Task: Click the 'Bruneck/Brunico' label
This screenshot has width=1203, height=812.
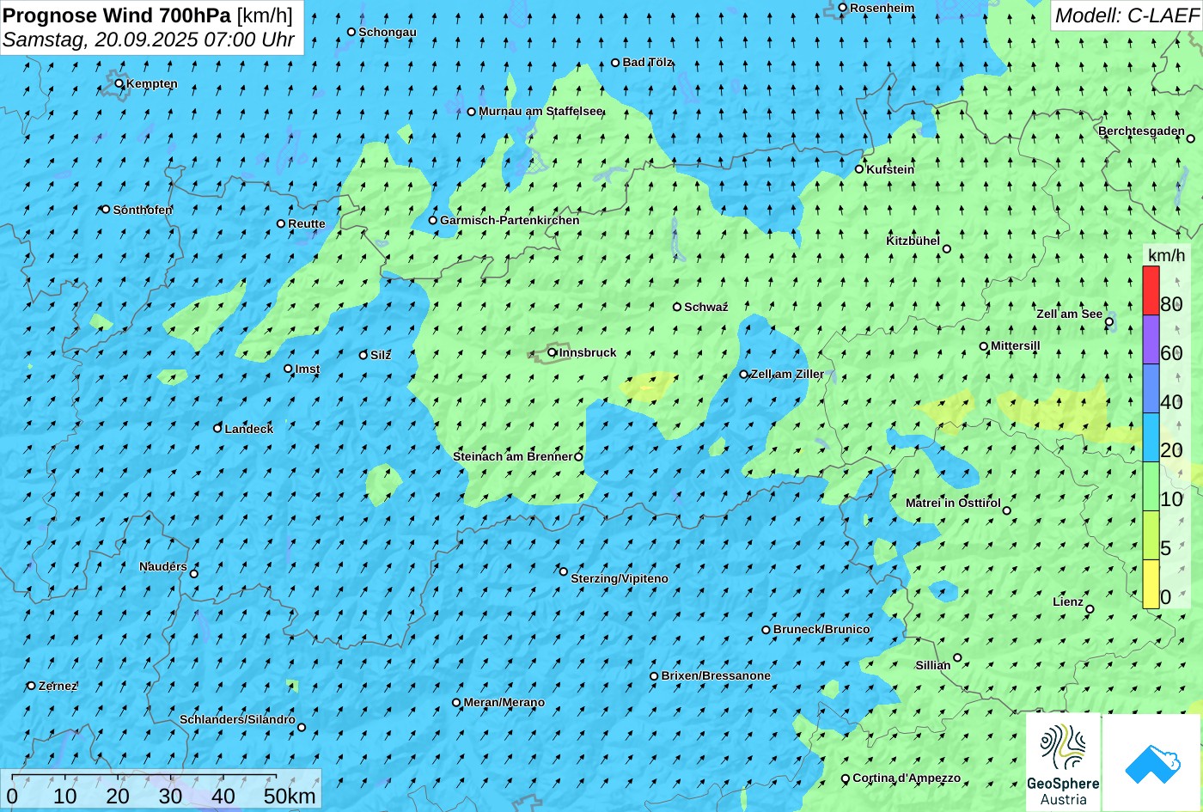Action: click(x=821, y=629)
